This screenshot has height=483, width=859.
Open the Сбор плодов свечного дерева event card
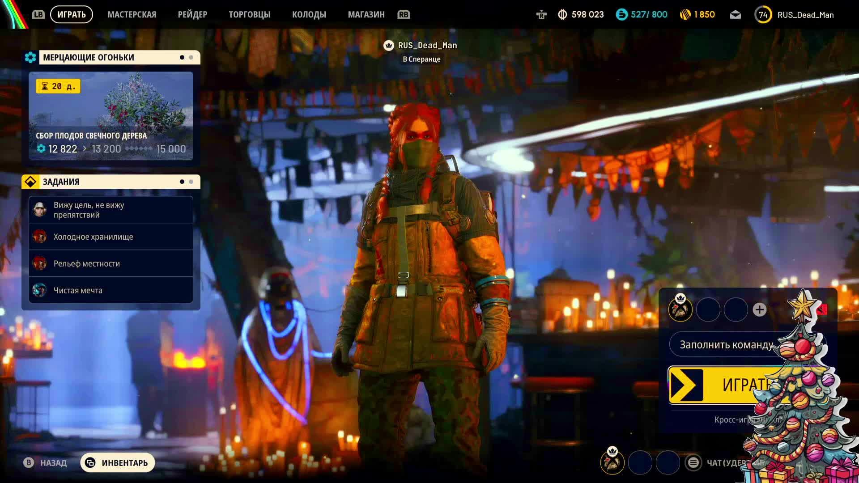click(x=111, y=116)
